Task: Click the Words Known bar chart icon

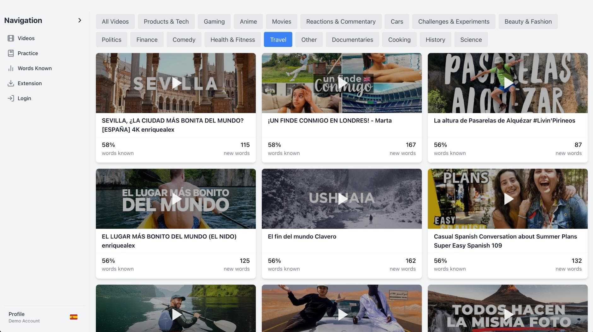Action: [x=11, y=68]
